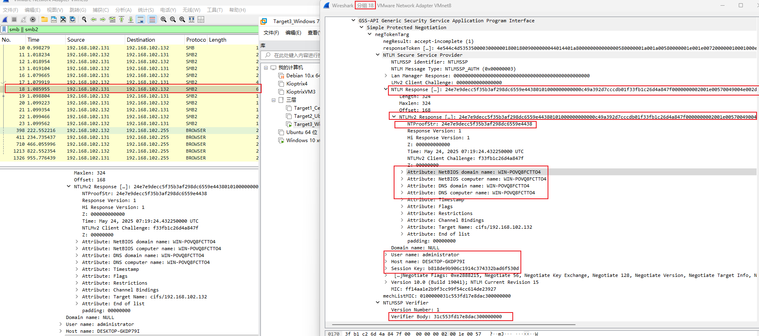Viewport: 759px width, 336px height.
Task: Expand NetBIOS domain name attribute, right window
Action: [402, 172]
